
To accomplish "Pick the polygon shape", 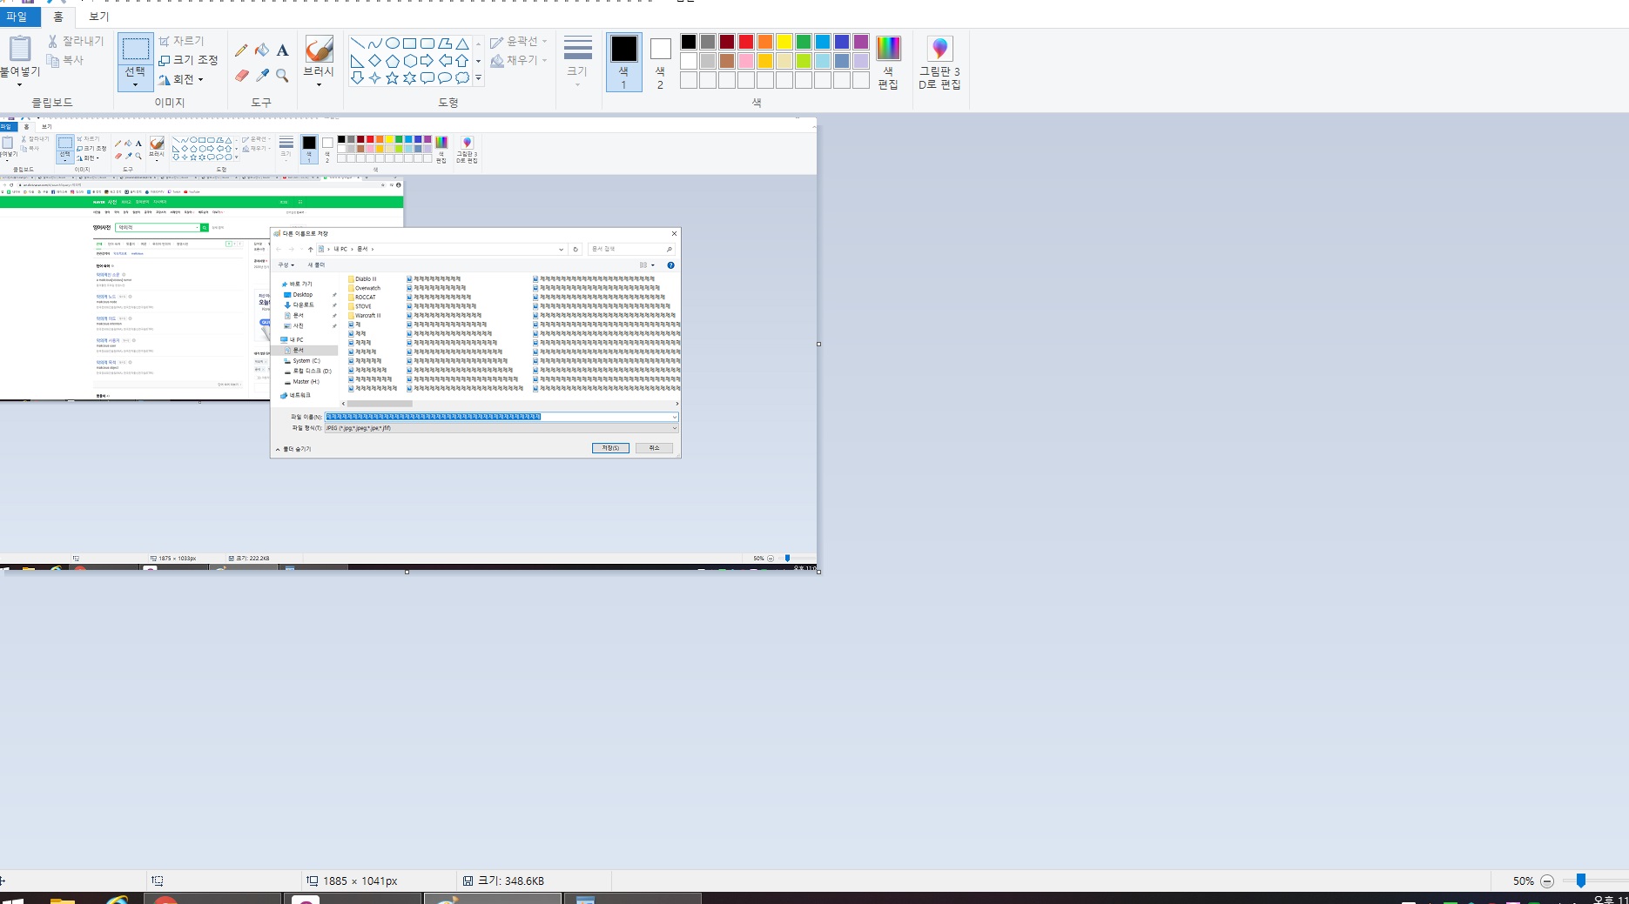I will click(444, 43).
